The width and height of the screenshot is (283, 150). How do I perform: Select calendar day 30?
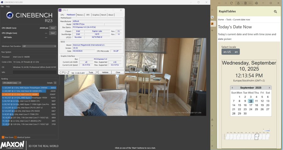click(245, 114)
